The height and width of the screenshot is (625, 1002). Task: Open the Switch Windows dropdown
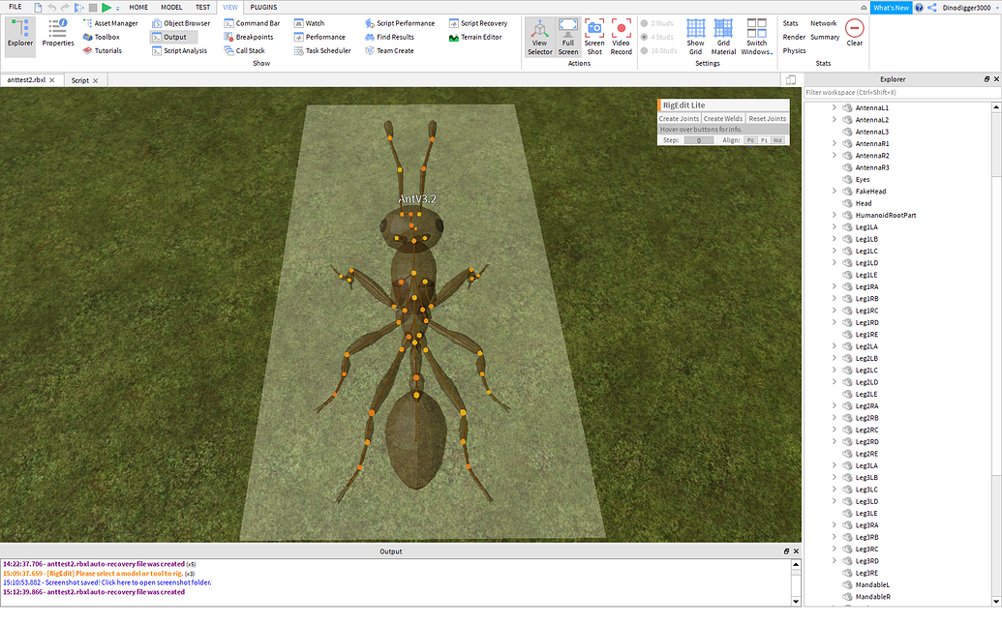click(x=756, y=37)
